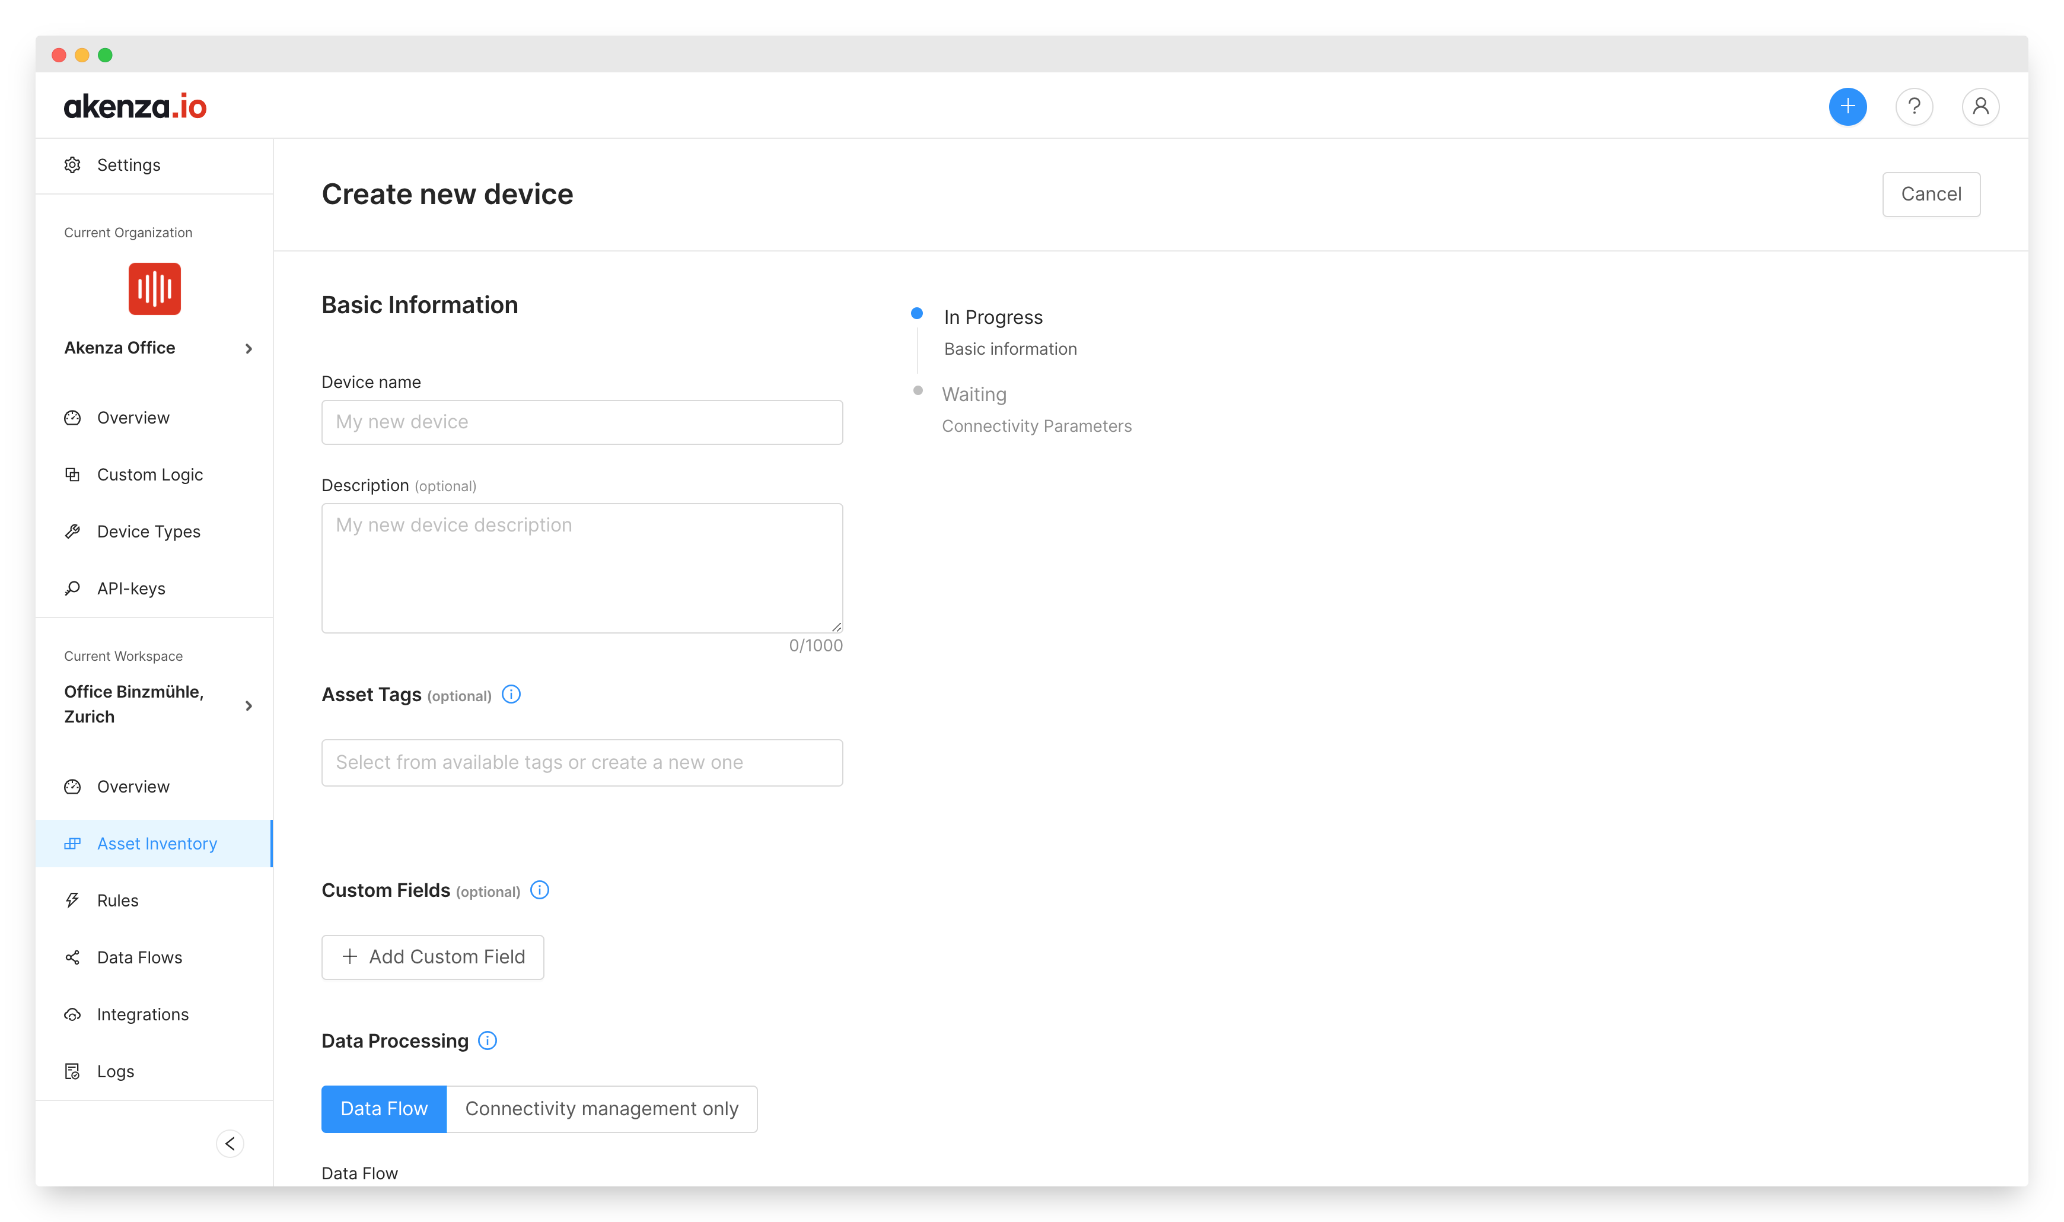Click the akenza.io logo
Image resolution: width=2064 pixels, height=1222 pixels.
click(135, 106)
